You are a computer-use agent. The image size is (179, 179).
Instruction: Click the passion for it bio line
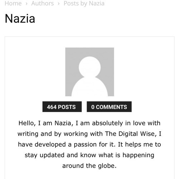89,145
